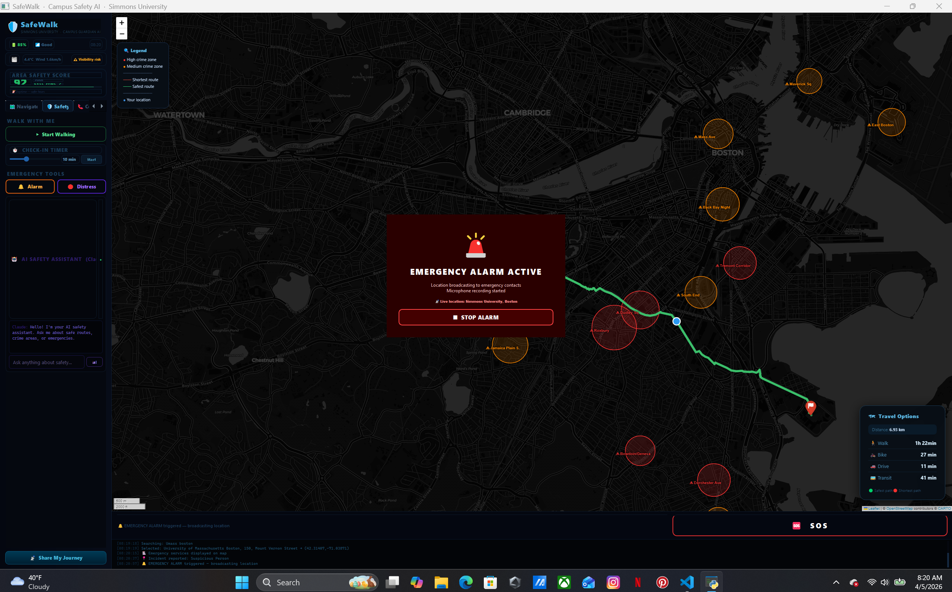Click the Ask anything about safety field
The height and width of the screenshot is (592, 952).
[46, 362]
